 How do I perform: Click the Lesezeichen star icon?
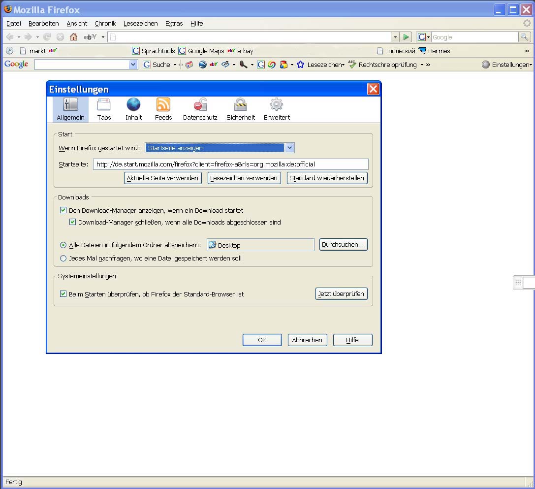(300, 65)
